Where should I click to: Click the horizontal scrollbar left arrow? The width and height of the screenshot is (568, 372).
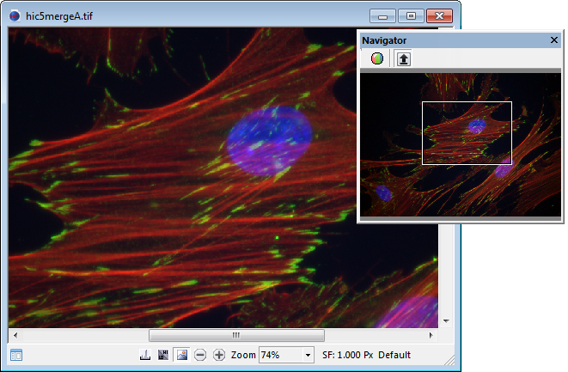tap(15, 335)
